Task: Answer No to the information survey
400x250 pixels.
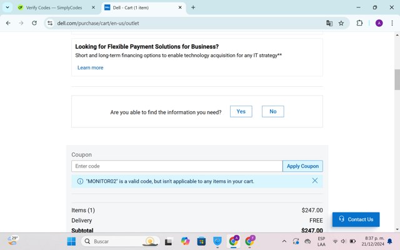Action: pos(273,111)
